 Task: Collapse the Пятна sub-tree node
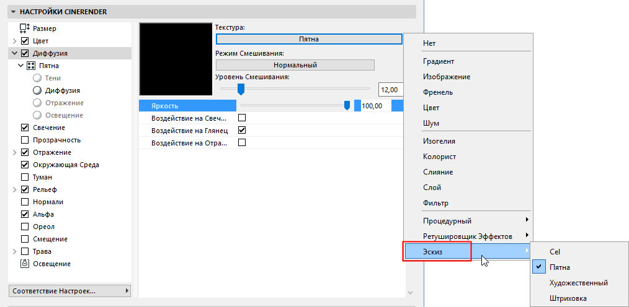pos(21,66)
